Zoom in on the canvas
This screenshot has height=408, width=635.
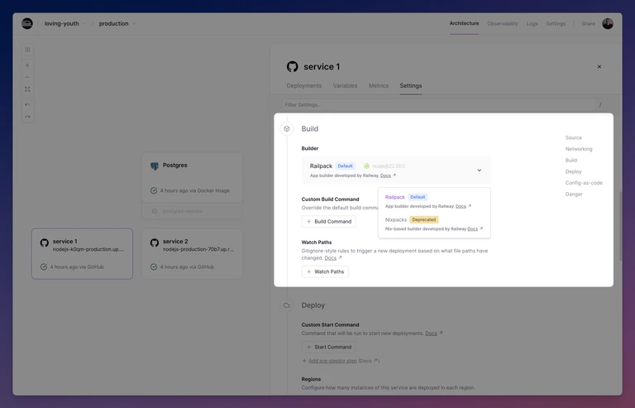coord(27,65)
